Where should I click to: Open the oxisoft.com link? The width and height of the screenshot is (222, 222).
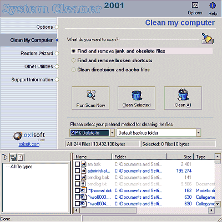pos(29,144)
